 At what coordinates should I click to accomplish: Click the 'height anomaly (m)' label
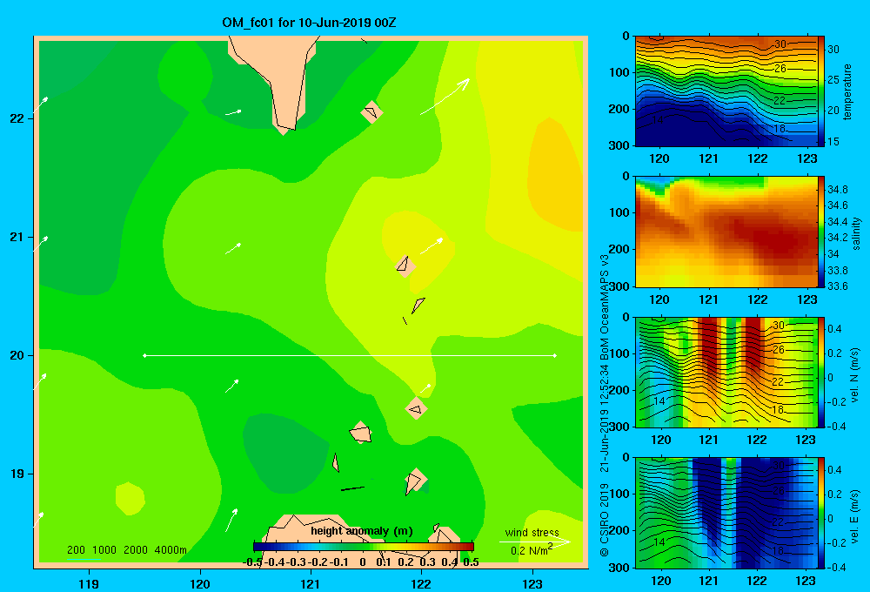point(362,531)
